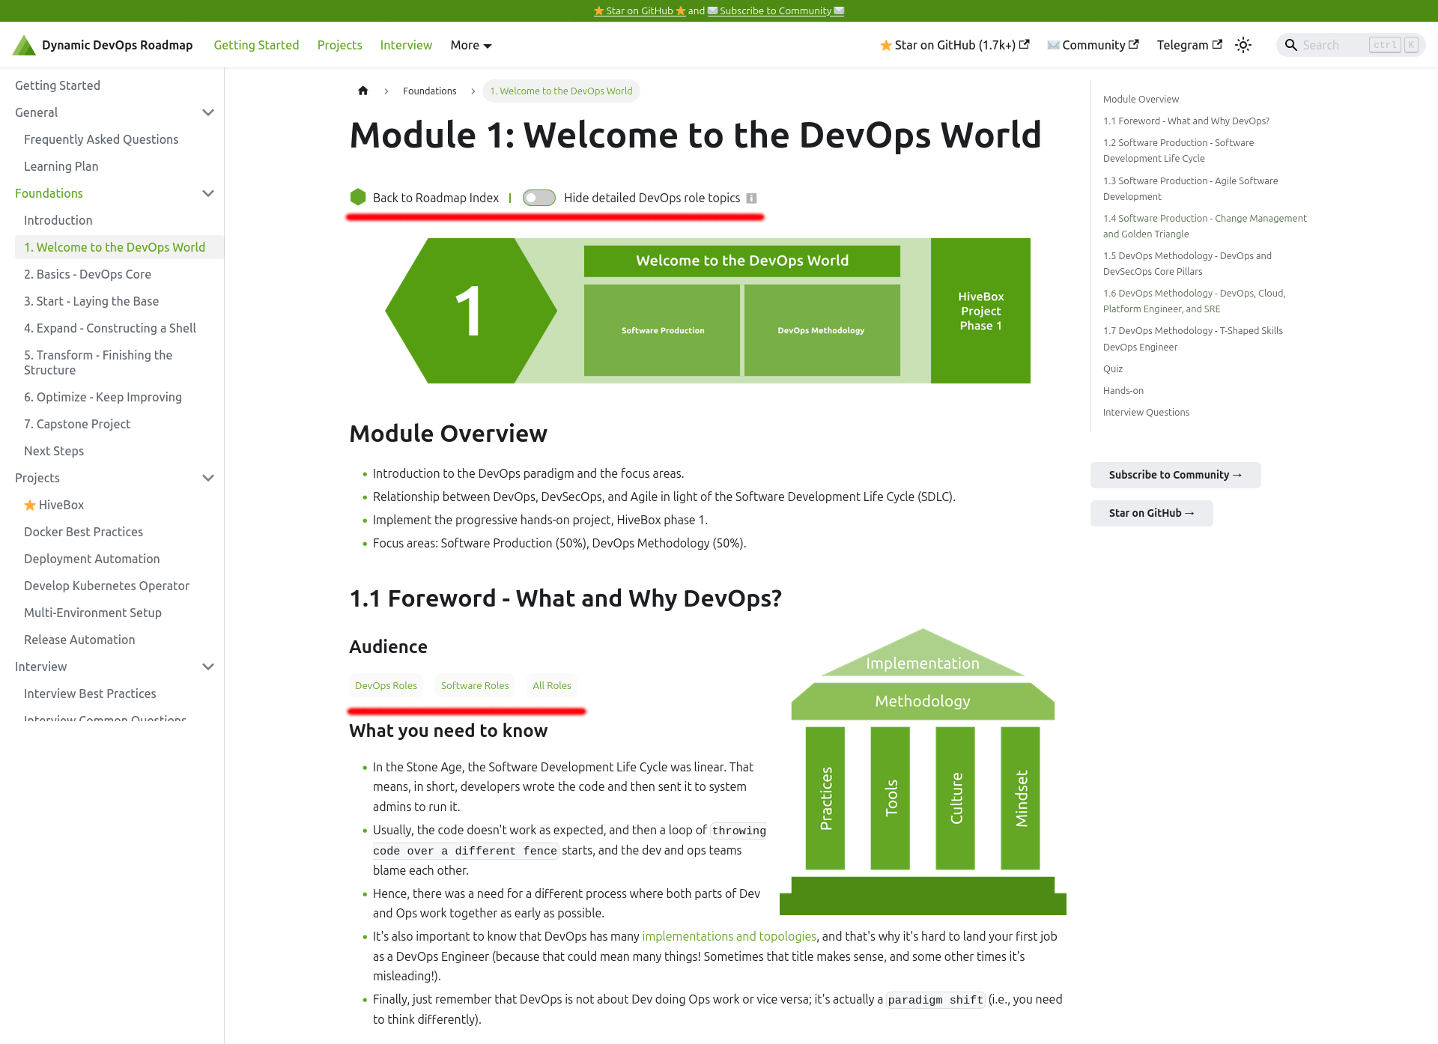Click the Dynamic DevOps Roadmap logo
1438x1044 pixels.
point(25,46)
